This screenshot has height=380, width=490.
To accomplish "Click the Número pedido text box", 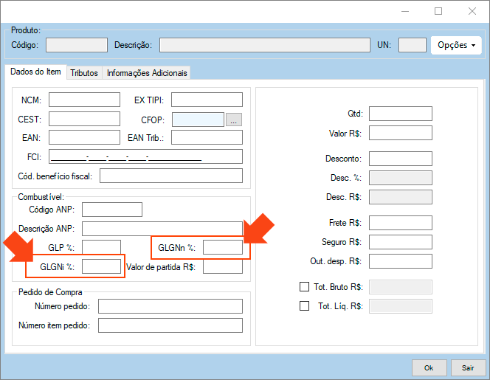I will (170, 306).
